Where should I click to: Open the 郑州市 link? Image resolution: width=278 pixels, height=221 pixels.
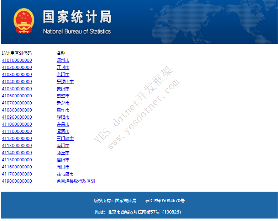click(63, 60)
